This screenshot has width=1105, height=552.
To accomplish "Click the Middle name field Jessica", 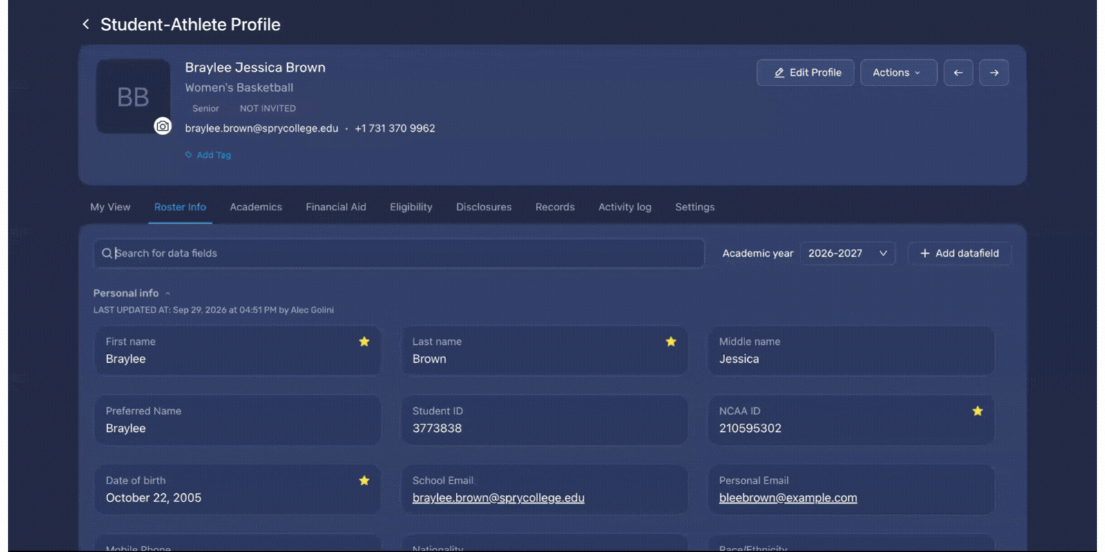I will pyautogui.click(x=851, y=351).
